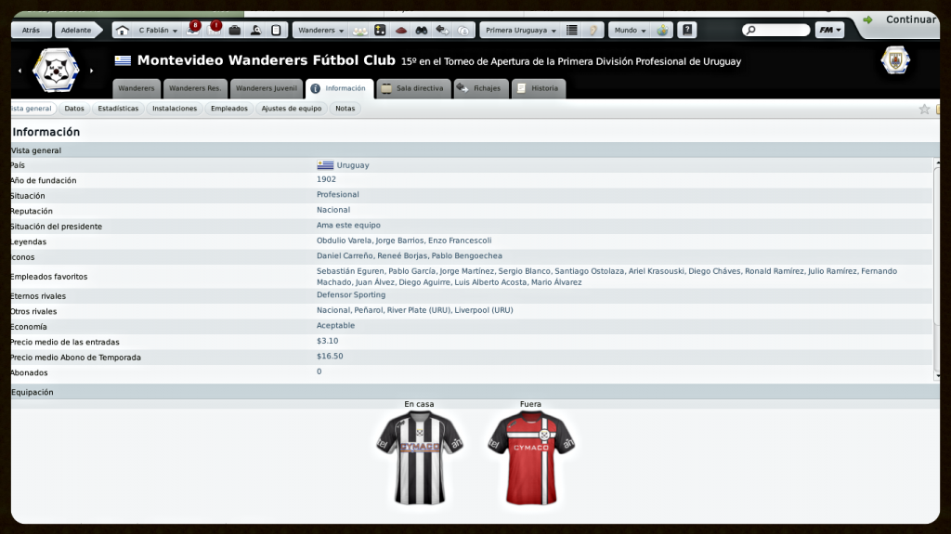Go to the home screen icon
Image resolution: width=951 pixels, height=534 pixels.
click(123, 31)
